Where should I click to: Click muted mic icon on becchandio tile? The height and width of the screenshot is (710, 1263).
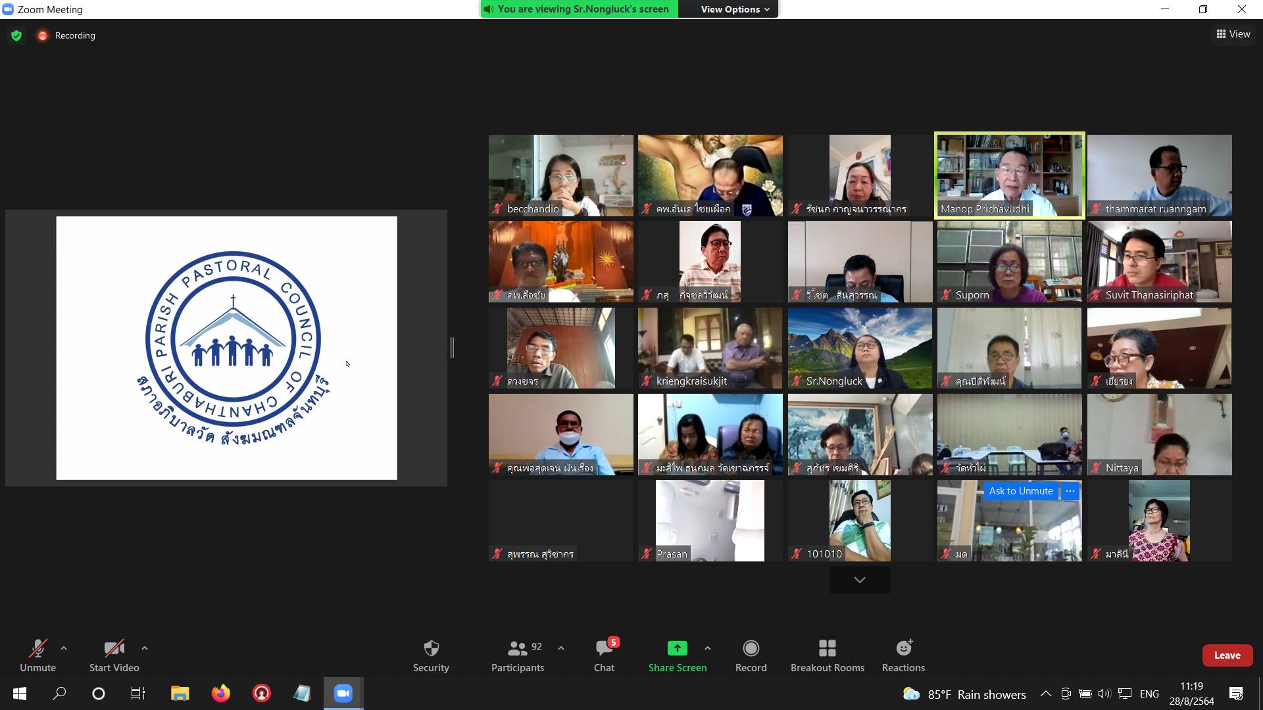[x=498, y=209]
